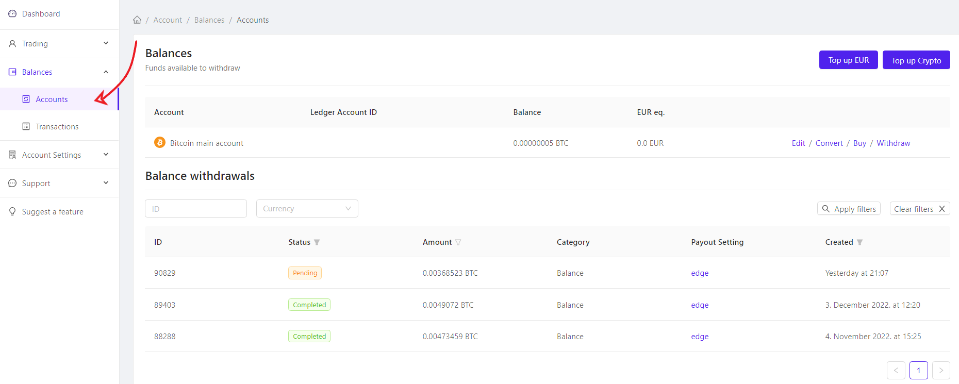
Task: Open the Created column filter icon
Action: coord(859,242)
